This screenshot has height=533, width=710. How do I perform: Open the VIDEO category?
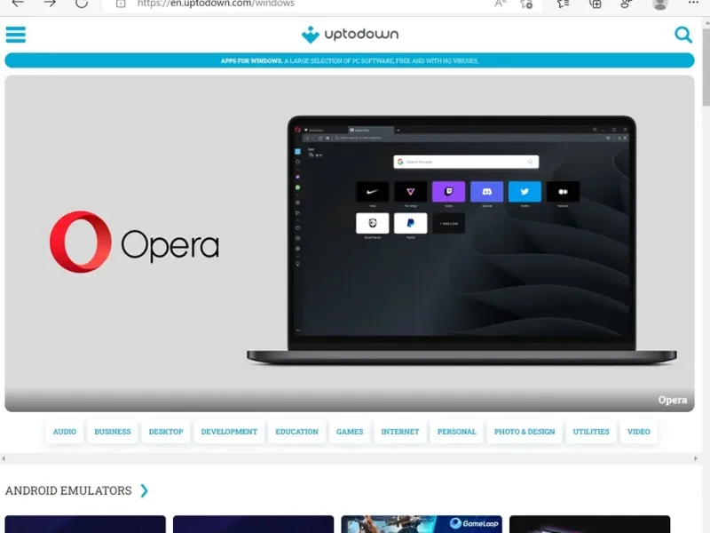tap(638, 432)
